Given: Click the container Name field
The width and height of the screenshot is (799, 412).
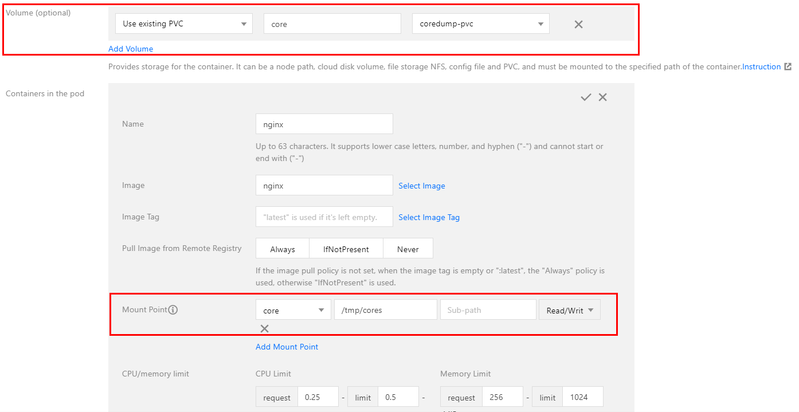Looking at the screenshot, I should coord(324,124).
